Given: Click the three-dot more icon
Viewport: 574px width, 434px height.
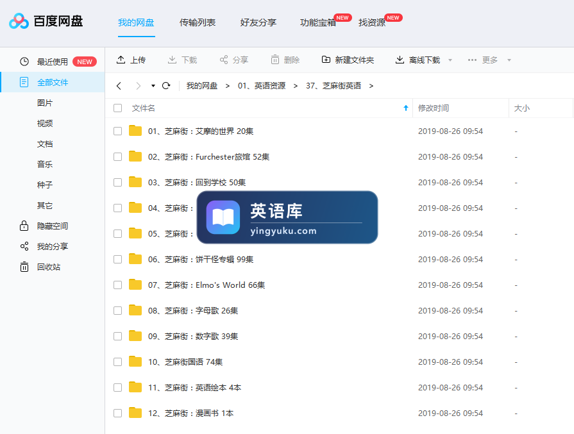Looking at the screenshot, I should [472, 60].
